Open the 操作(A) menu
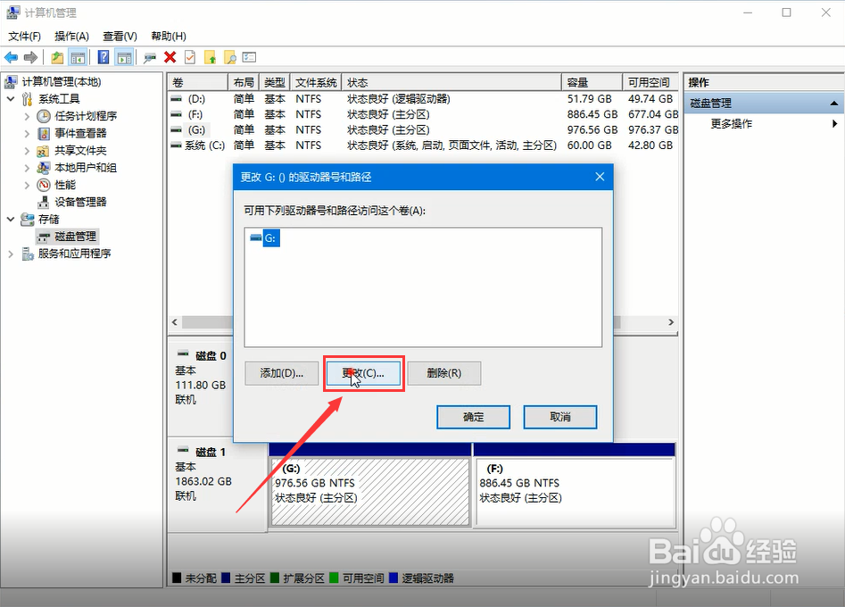845x607 pixels. 71,36
